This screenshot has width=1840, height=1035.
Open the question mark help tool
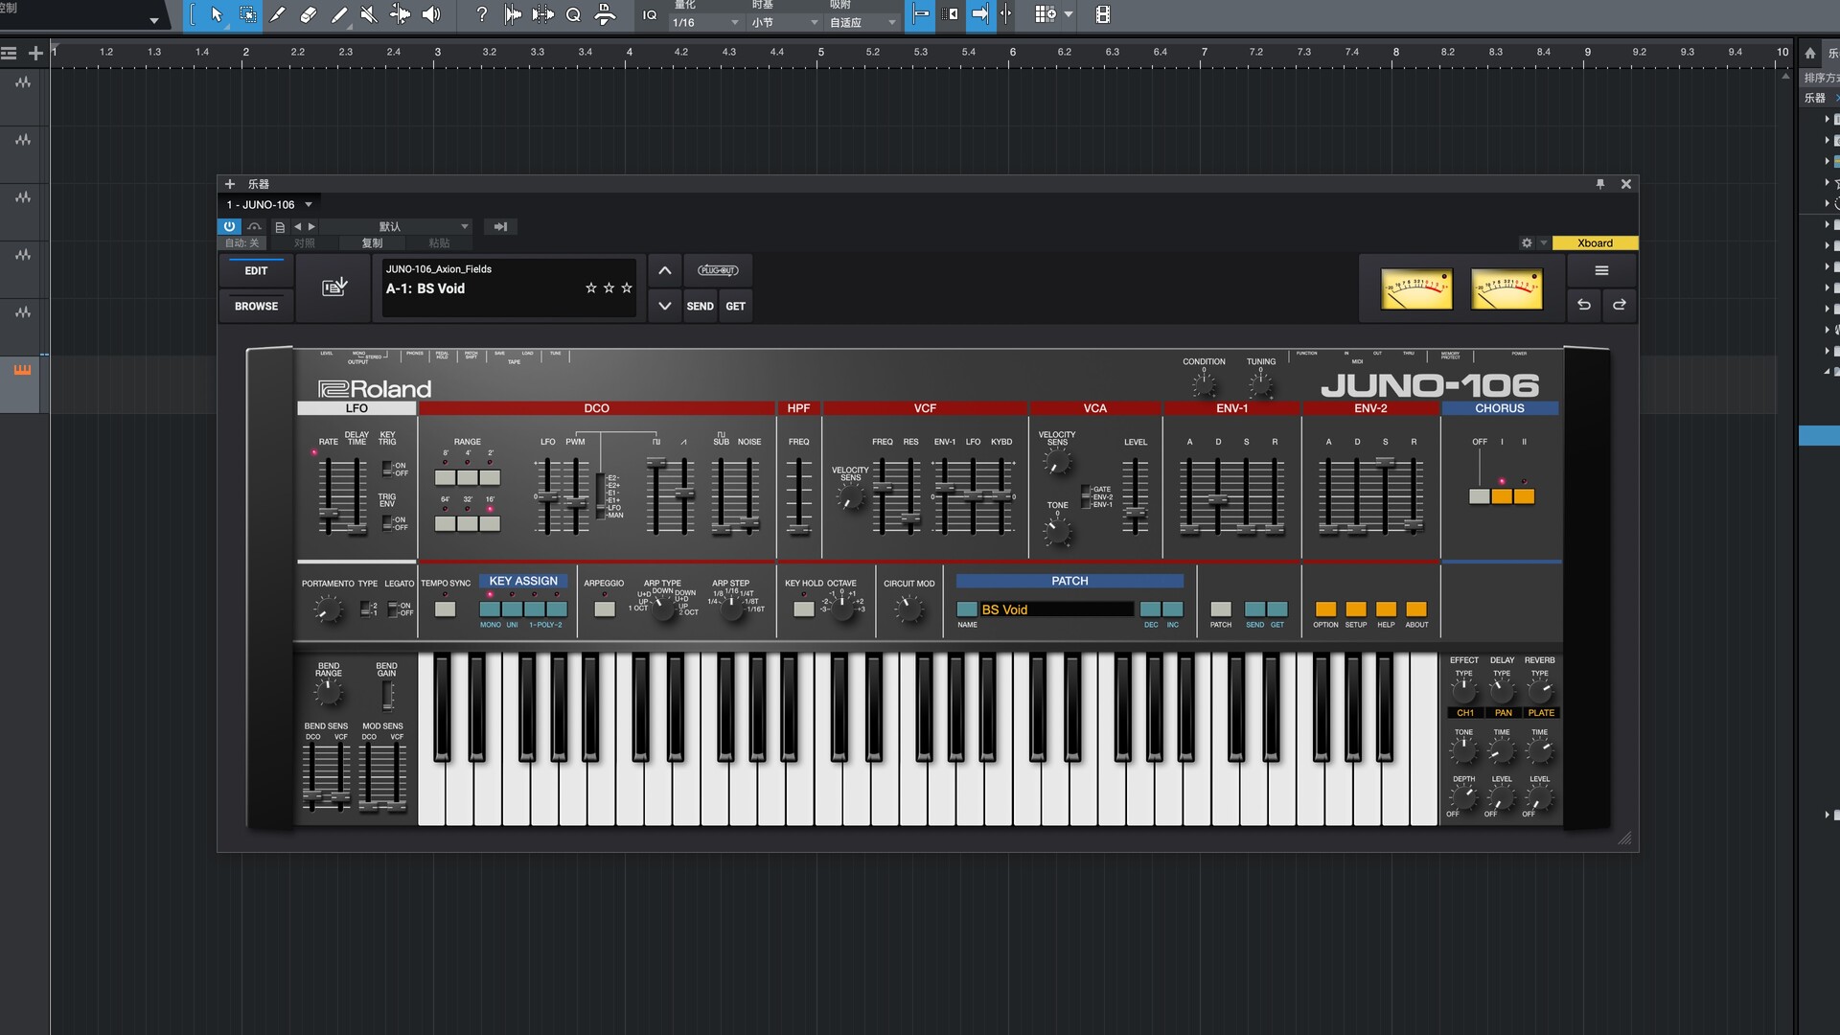click(x=482, y=14)
